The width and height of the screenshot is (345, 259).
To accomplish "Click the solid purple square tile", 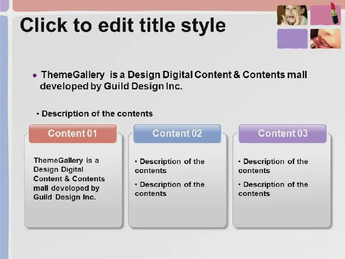I will [x=292, y=39].
